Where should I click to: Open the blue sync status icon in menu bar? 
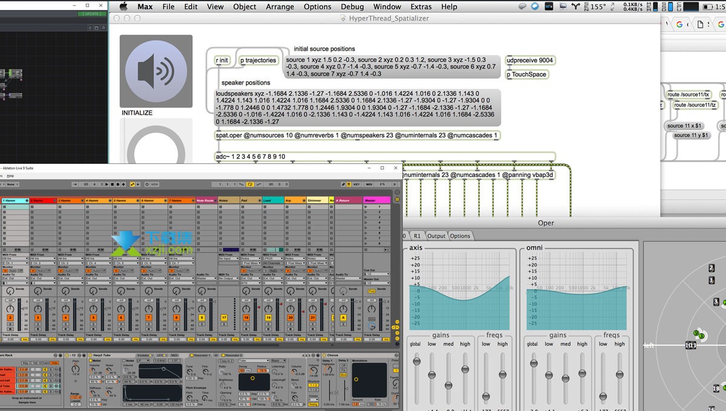[535, 7]
